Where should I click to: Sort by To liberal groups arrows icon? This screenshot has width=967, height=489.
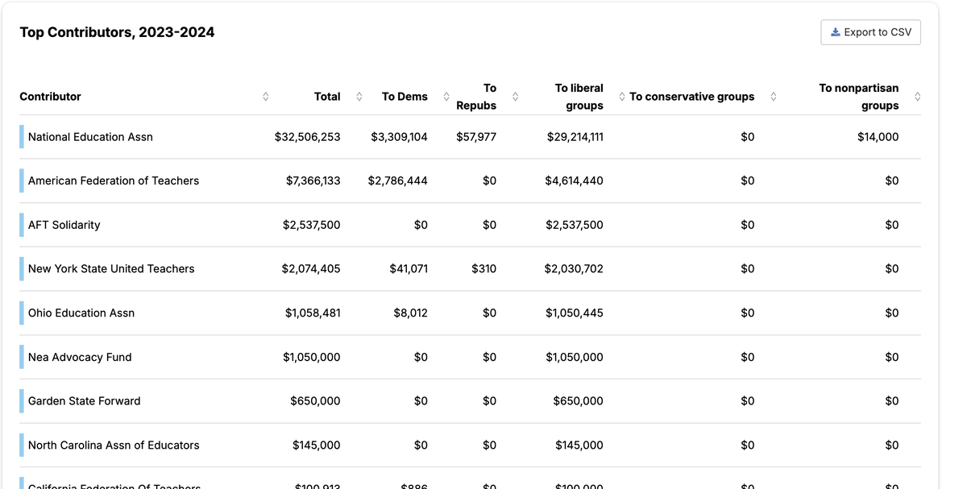click(621, 97)
